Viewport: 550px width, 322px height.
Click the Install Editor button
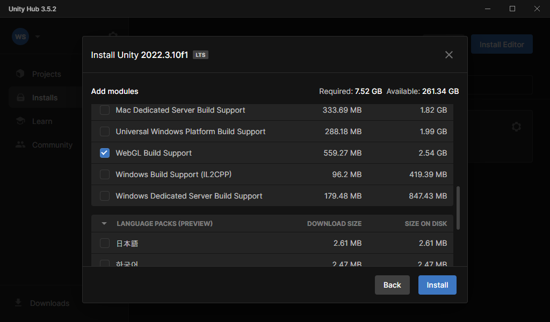click(x=502, y=44)
